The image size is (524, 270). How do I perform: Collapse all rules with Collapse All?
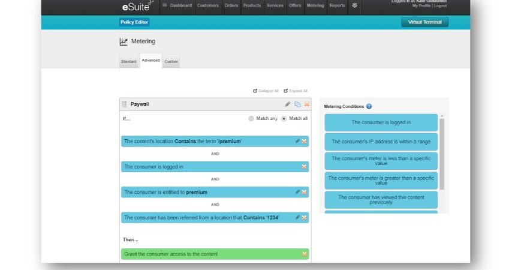pyautogui.click(x=266, y=91)
